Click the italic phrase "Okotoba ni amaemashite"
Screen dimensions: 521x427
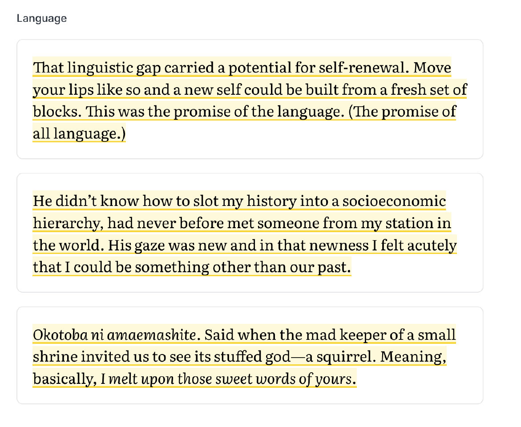point(114,334)
